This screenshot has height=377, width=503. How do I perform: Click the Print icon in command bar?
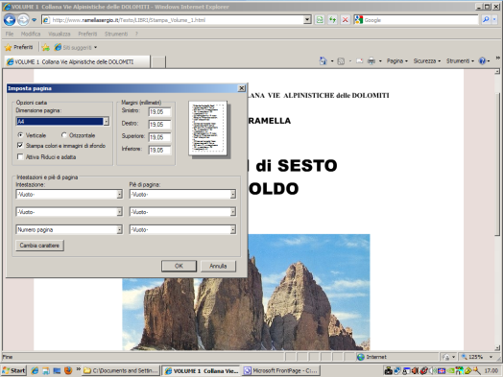[x=371, y=60]
